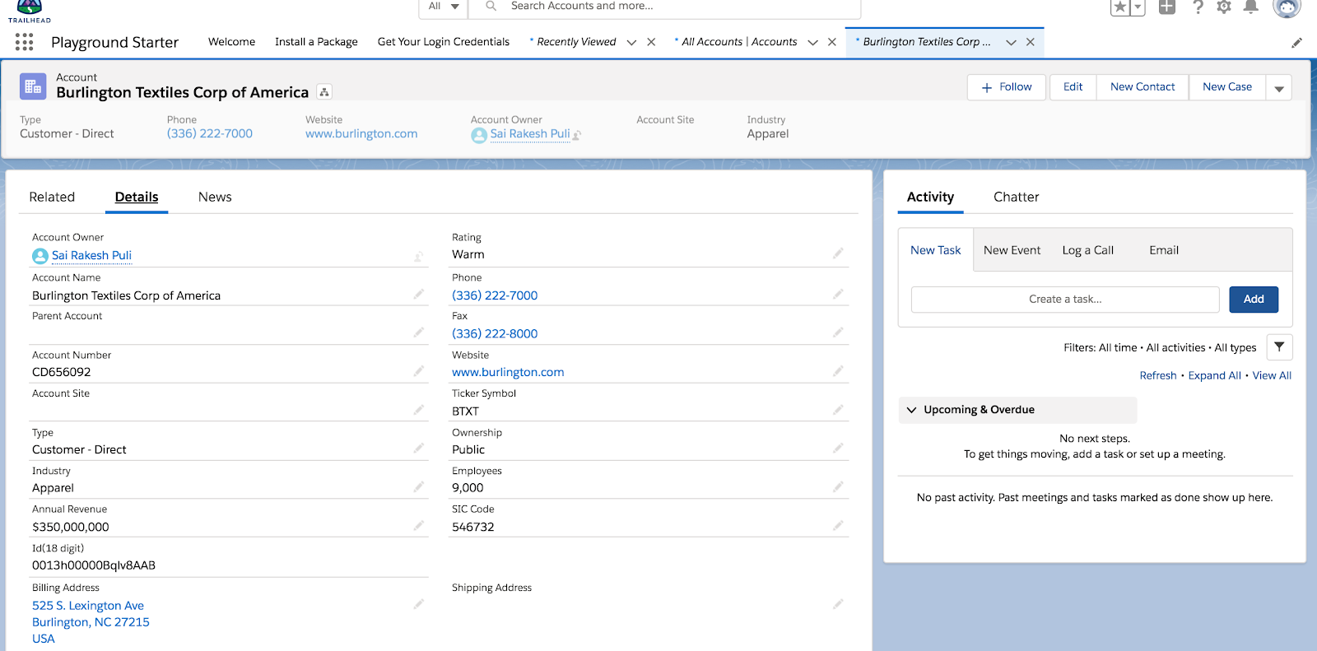The height and width of the screenshot is (651, 1317).
Task: Open the Help question mark icon
Action: 1198,7
